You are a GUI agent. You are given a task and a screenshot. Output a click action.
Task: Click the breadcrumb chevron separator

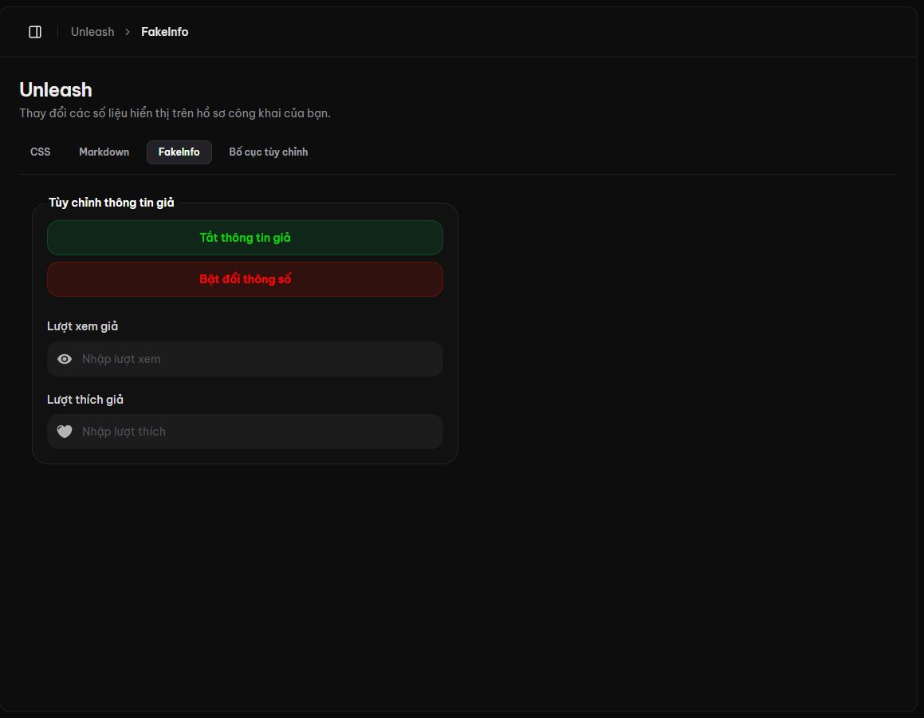tap(128, 32)
